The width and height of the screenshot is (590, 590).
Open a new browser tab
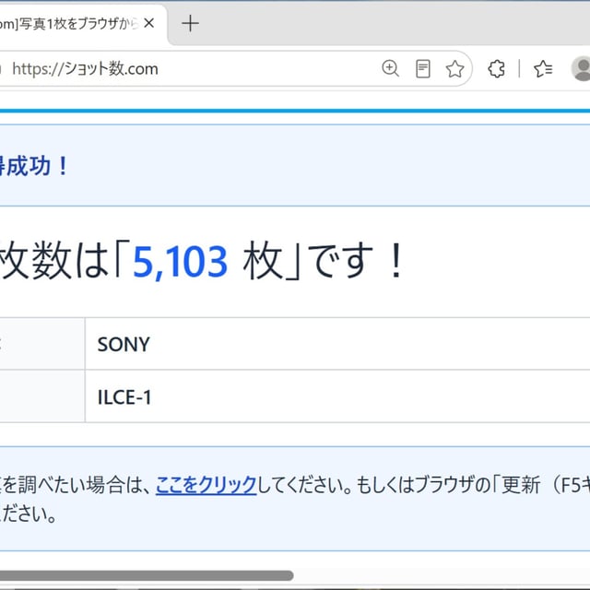[x=191, y=23]
